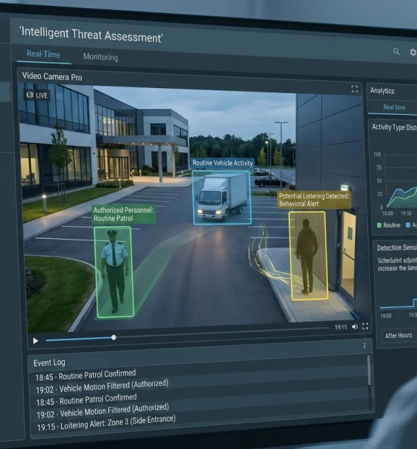Switch to the Real-Time tab
This screenshot has width=417, height=449.
(x=43, y=54)
